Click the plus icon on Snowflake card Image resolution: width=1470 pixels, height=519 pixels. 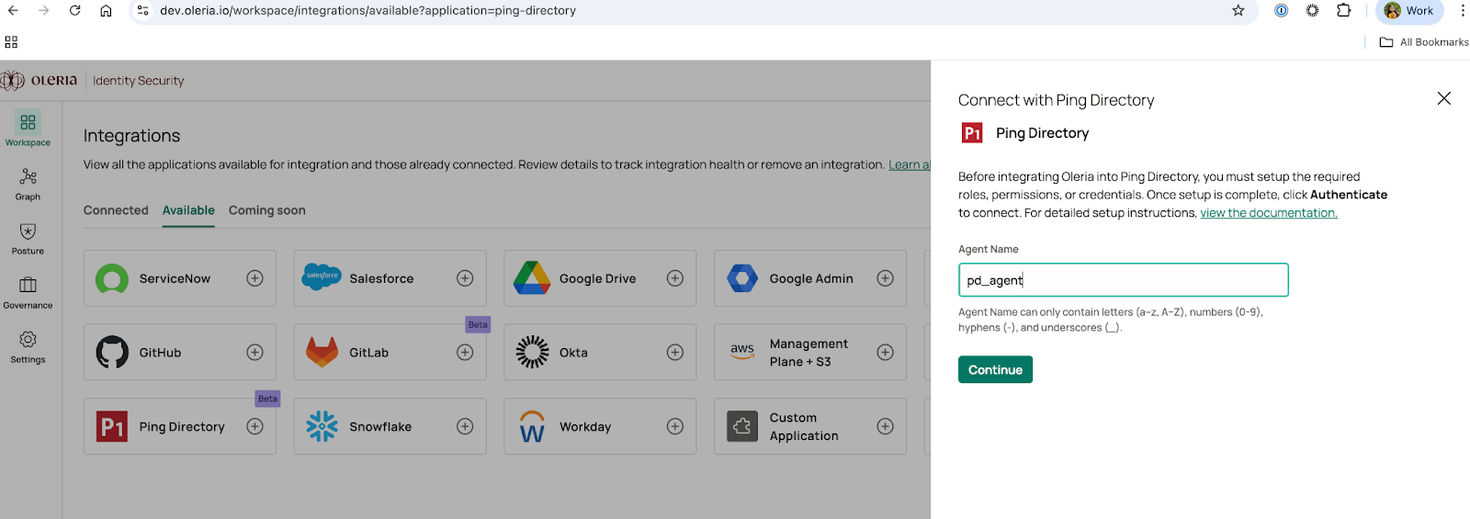(x=465, y=426)
